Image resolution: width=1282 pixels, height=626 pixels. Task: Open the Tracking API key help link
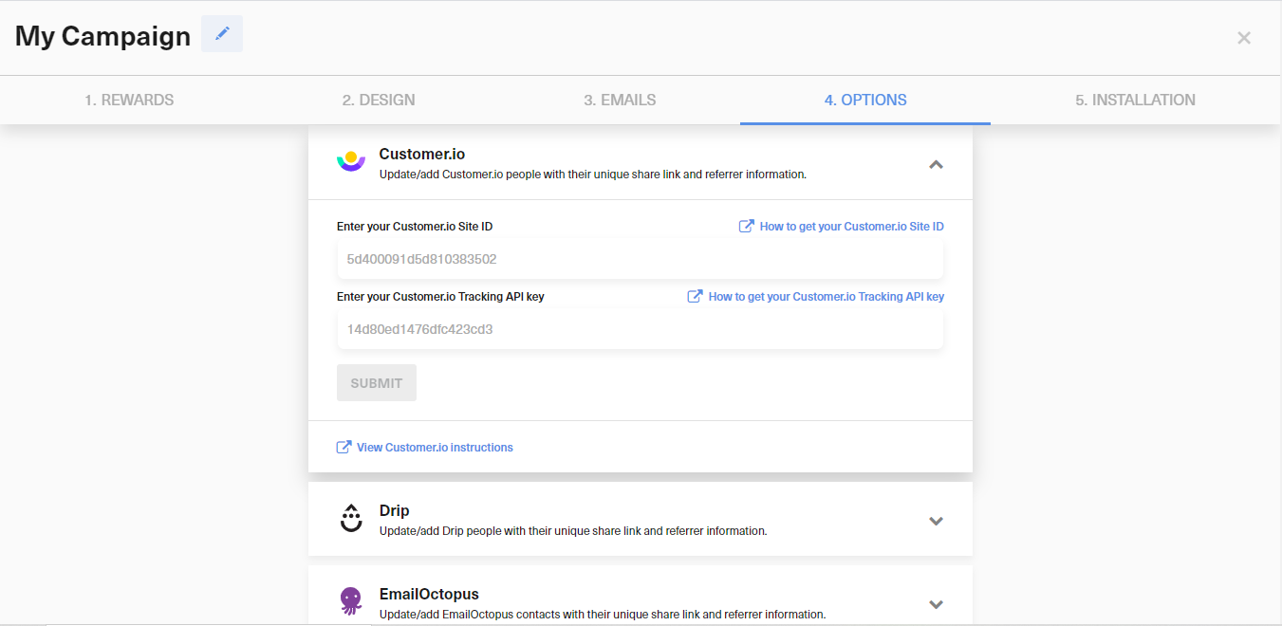(x=826, y=296)
